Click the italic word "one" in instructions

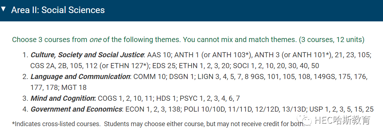[95, 40]
